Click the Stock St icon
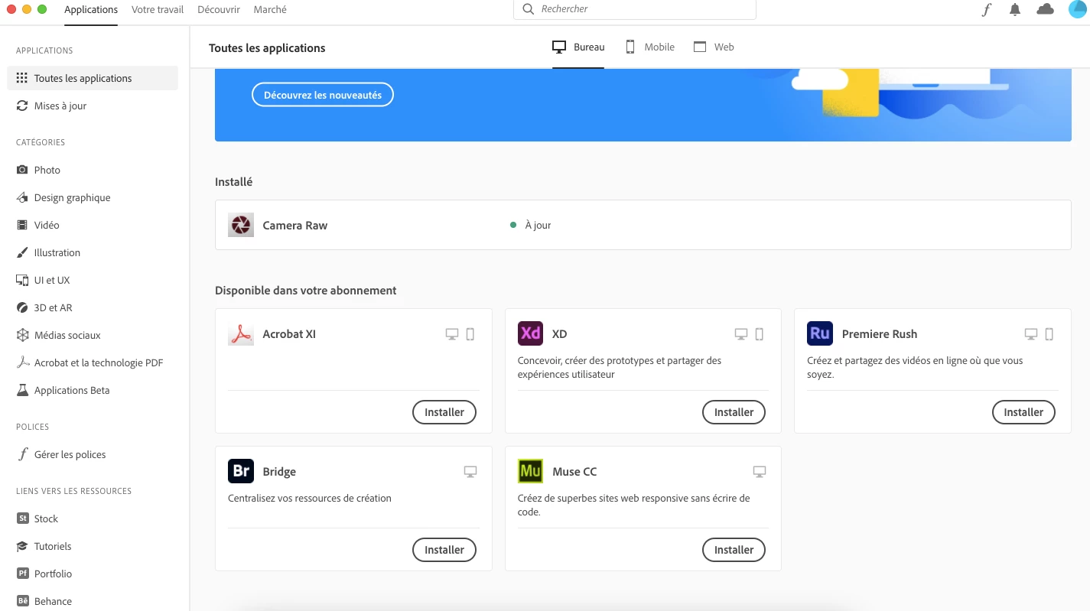Viewport: 1090px width, 611px height. coord(22,518)
